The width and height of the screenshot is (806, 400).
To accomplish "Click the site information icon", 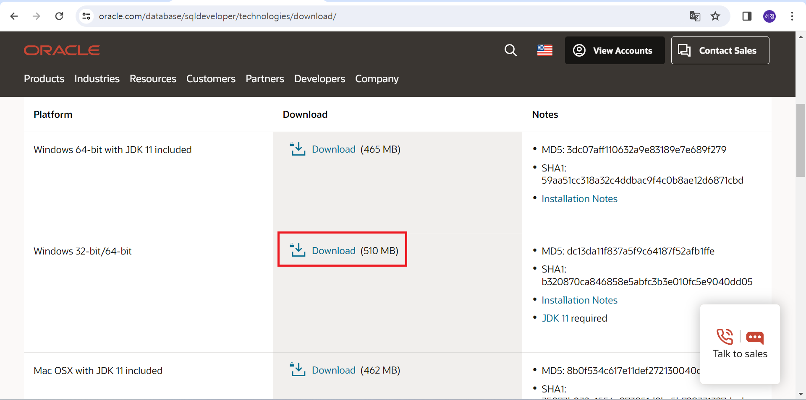I will 86,16.
